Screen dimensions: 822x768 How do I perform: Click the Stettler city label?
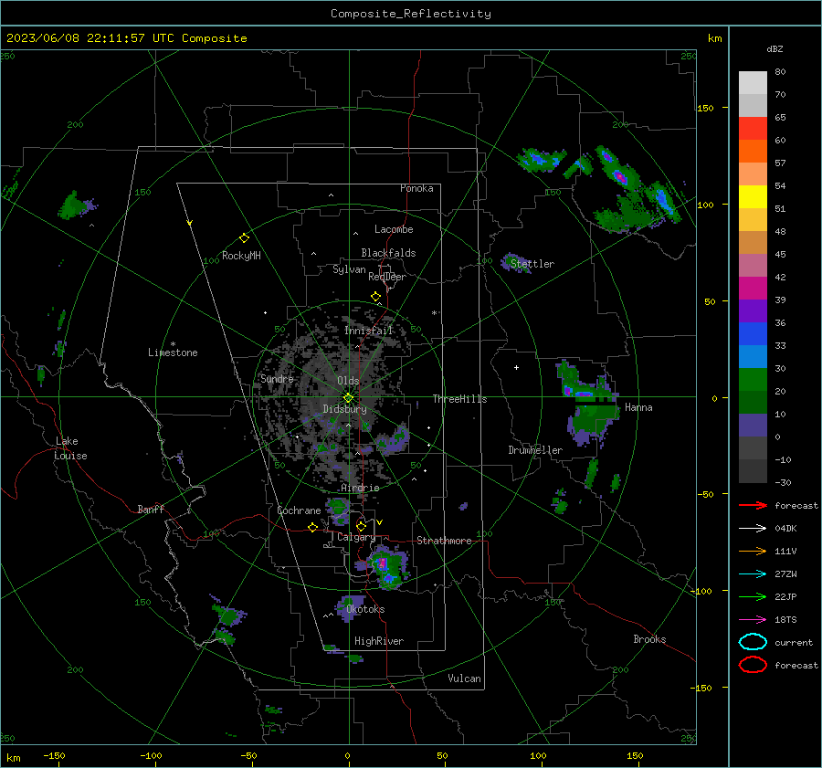pos(532,264)
